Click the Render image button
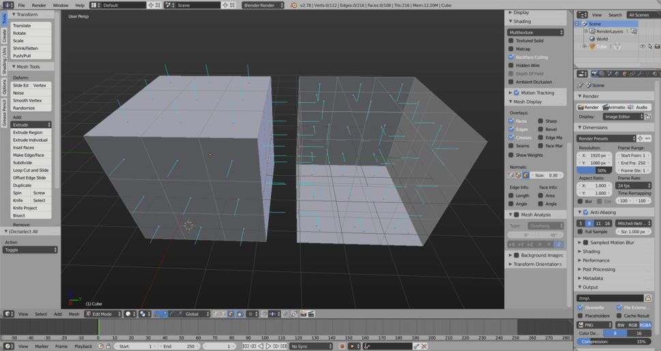 (589, 107)
